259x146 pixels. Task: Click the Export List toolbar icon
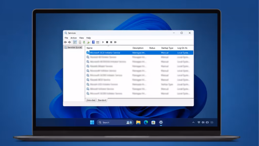pos(88,42)
